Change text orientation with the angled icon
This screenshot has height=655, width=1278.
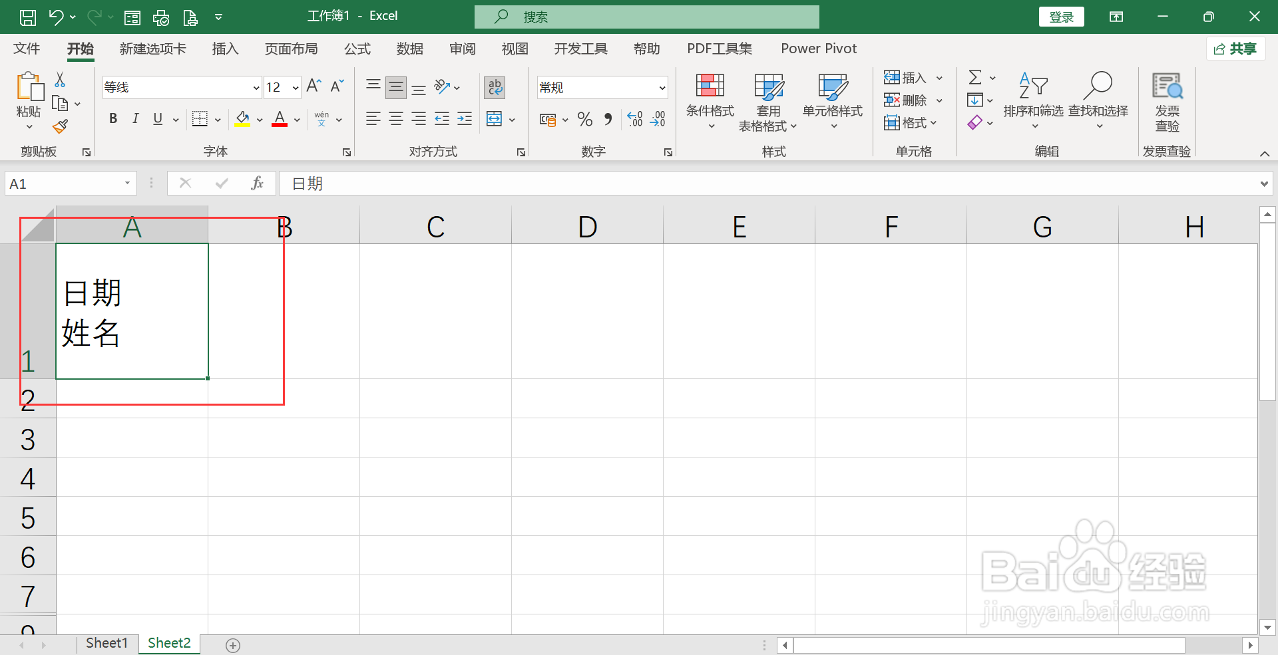point(442,86)
